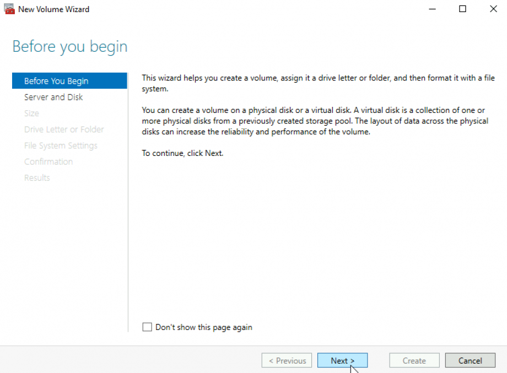The image size is (507, 373).
Task: Select the Size step
Action: click(x=32, y=113)
